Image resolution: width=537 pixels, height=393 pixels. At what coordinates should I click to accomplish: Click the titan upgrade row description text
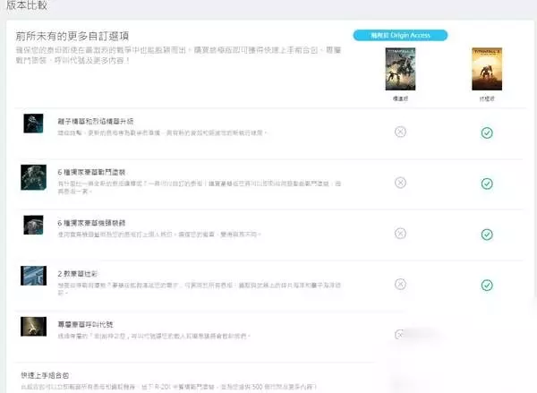(x=162, y=132)
